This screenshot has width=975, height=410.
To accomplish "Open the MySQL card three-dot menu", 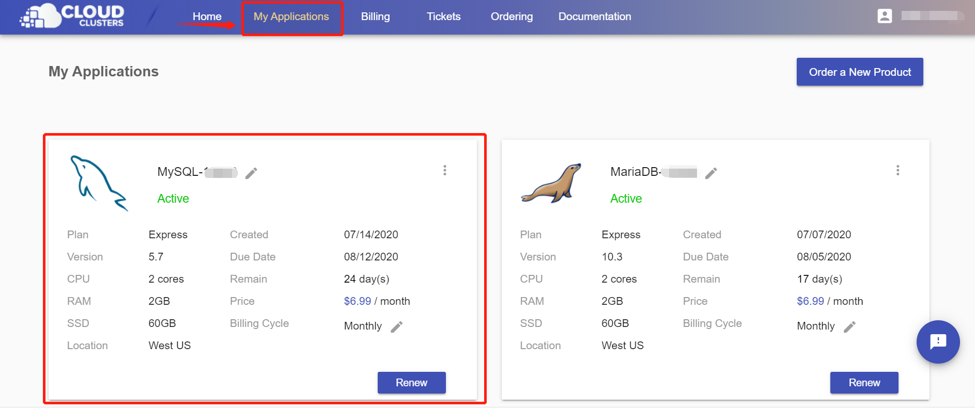I will click(445, 170).
